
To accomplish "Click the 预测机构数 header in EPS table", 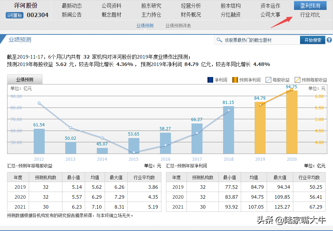I will [45, 177].
